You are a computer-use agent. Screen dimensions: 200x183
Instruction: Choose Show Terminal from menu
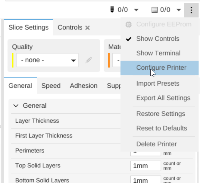[158, 53]
